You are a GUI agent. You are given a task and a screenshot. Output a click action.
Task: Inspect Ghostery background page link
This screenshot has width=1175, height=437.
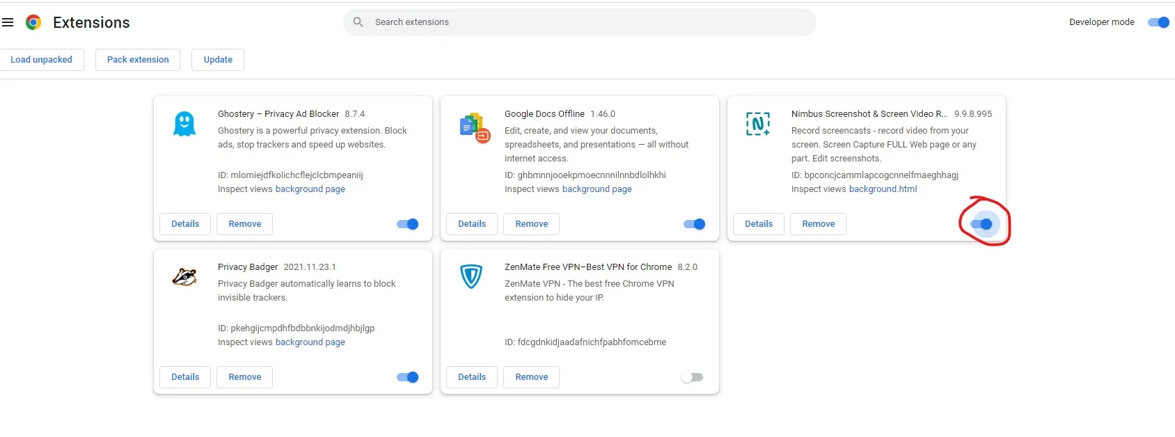click(310, 189)
